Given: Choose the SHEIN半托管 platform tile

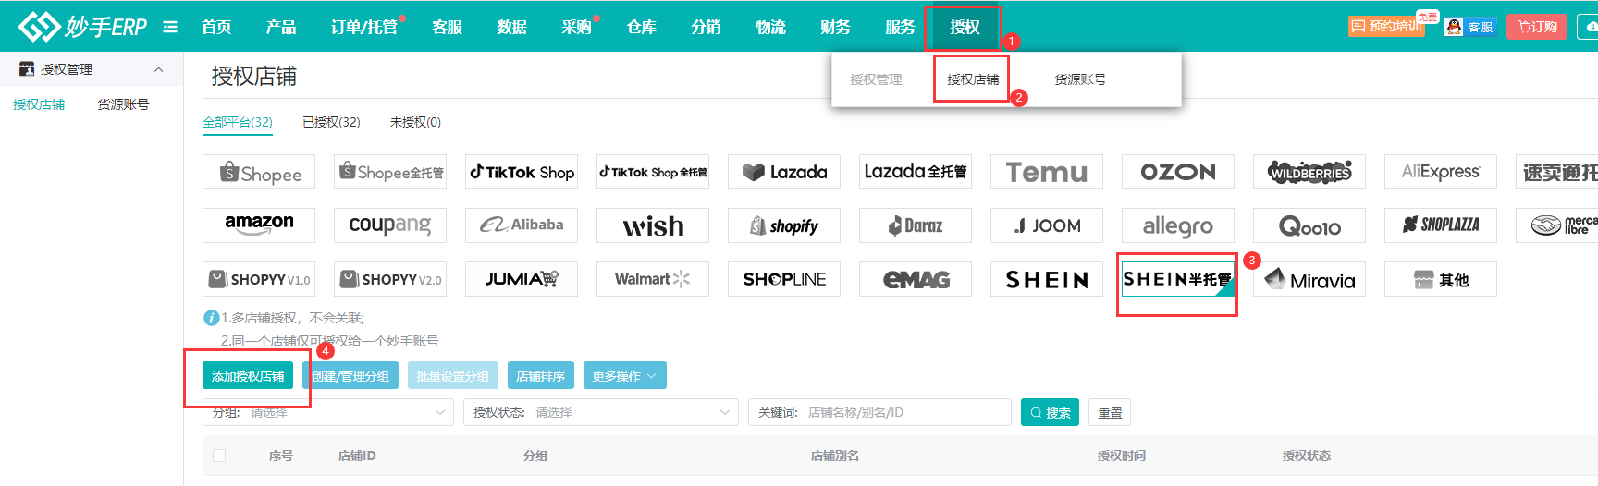Looking at the screenshot, I should (1178, 279).
